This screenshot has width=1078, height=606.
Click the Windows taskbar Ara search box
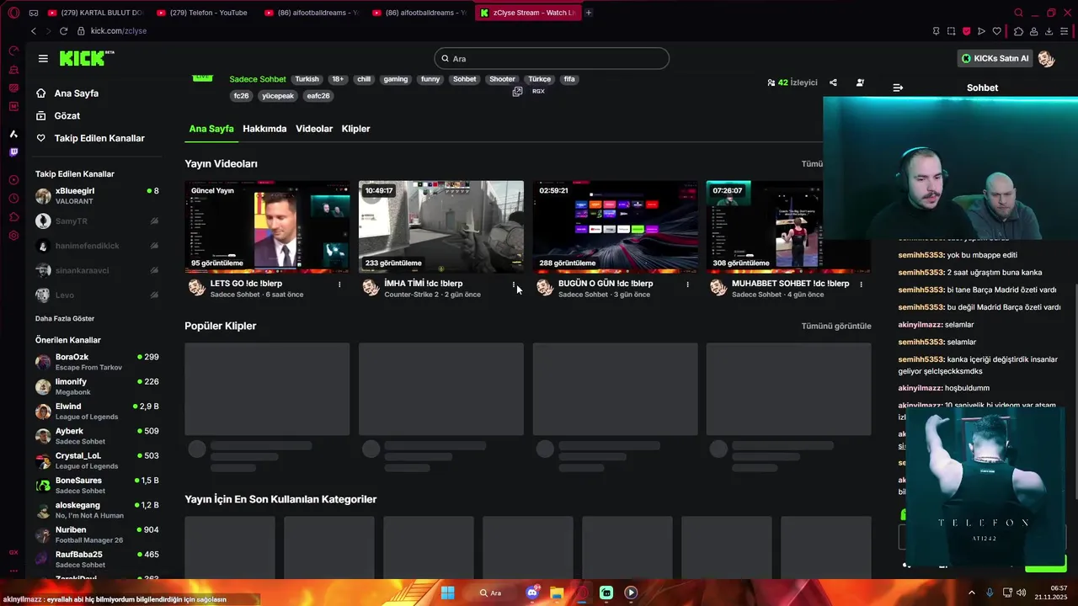491,593
